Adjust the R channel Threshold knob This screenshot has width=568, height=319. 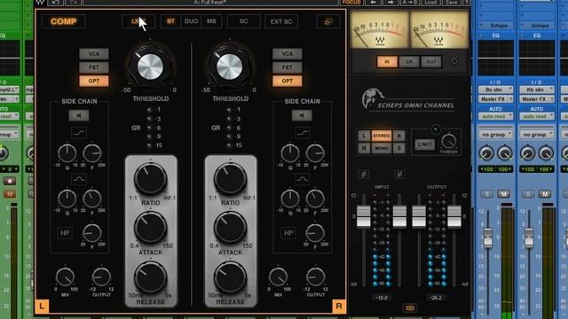(x=229, y=67)
